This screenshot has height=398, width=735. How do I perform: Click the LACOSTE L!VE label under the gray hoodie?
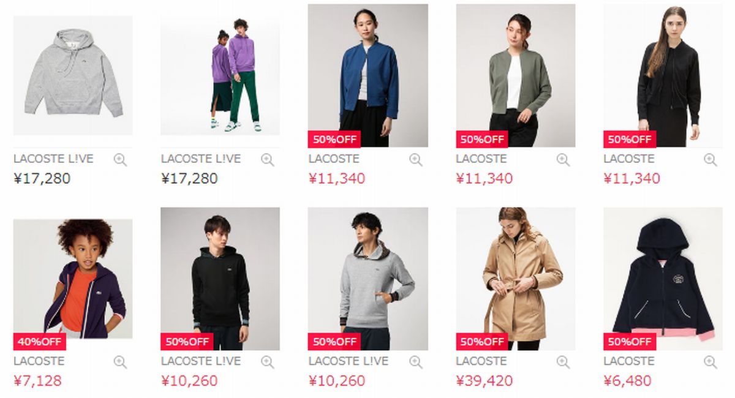tap(53, 159)
